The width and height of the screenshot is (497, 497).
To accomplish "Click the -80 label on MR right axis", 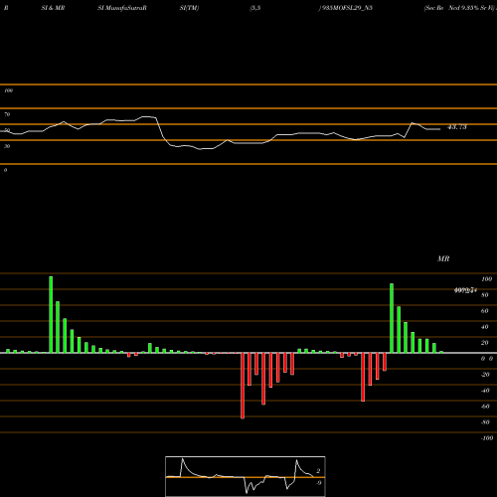I will (485, 422).
